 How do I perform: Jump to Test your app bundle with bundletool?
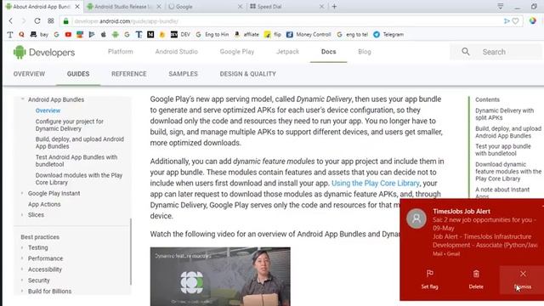[502, 150]
